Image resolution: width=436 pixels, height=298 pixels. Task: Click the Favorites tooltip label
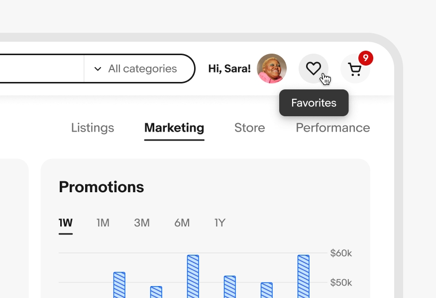[x=314, y=103]
